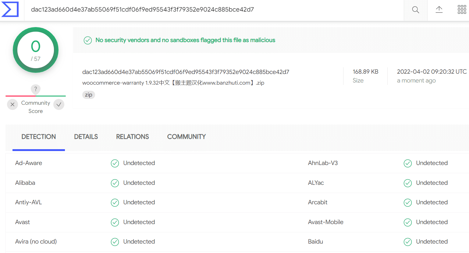Click Avira (no cloud) Undetected check icon
The image size is (469, 253).
[x=115, y=242]
